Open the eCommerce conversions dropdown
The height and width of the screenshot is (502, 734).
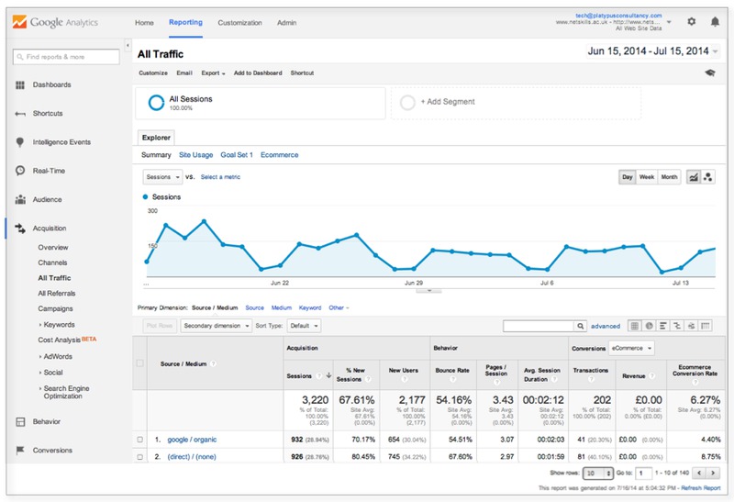click(x=631, y=349)
